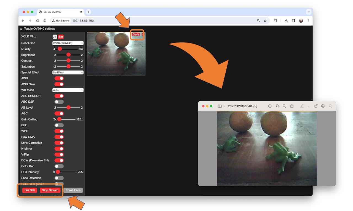Open the Preview markup pen tool
The height and width of the screenshot is (211, 353).
(302, 106)
